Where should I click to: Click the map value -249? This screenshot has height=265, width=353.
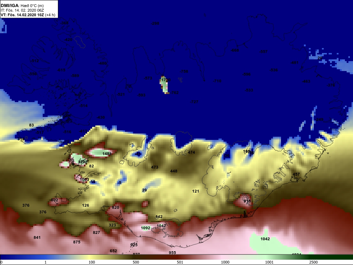tap(319, 119)
